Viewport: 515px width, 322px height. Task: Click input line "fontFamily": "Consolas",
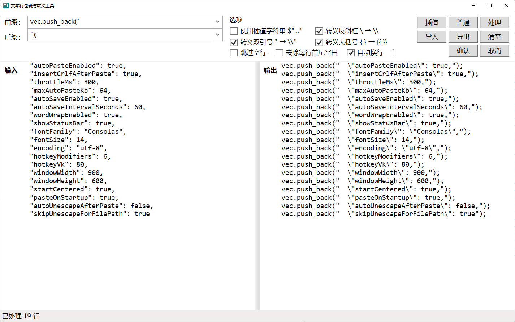[x=78, y=132]
